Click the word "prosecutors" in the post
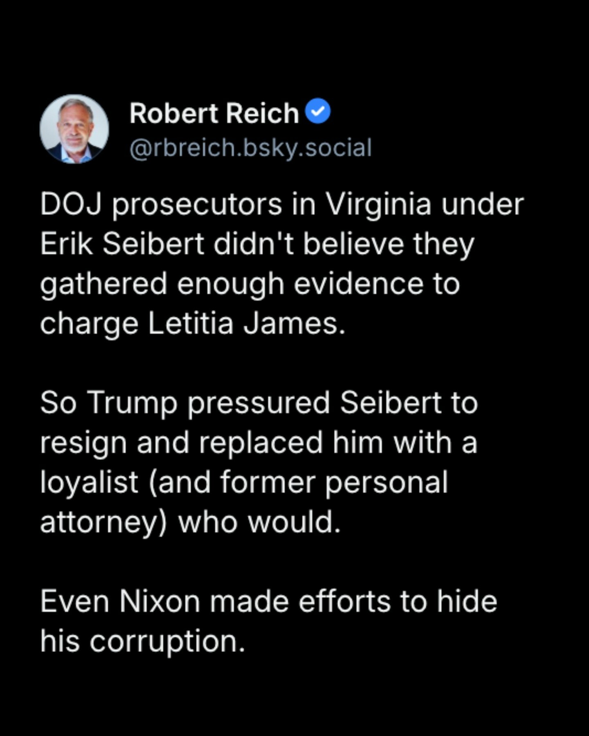This screenshot has width=589, height=736. (197, 204)
